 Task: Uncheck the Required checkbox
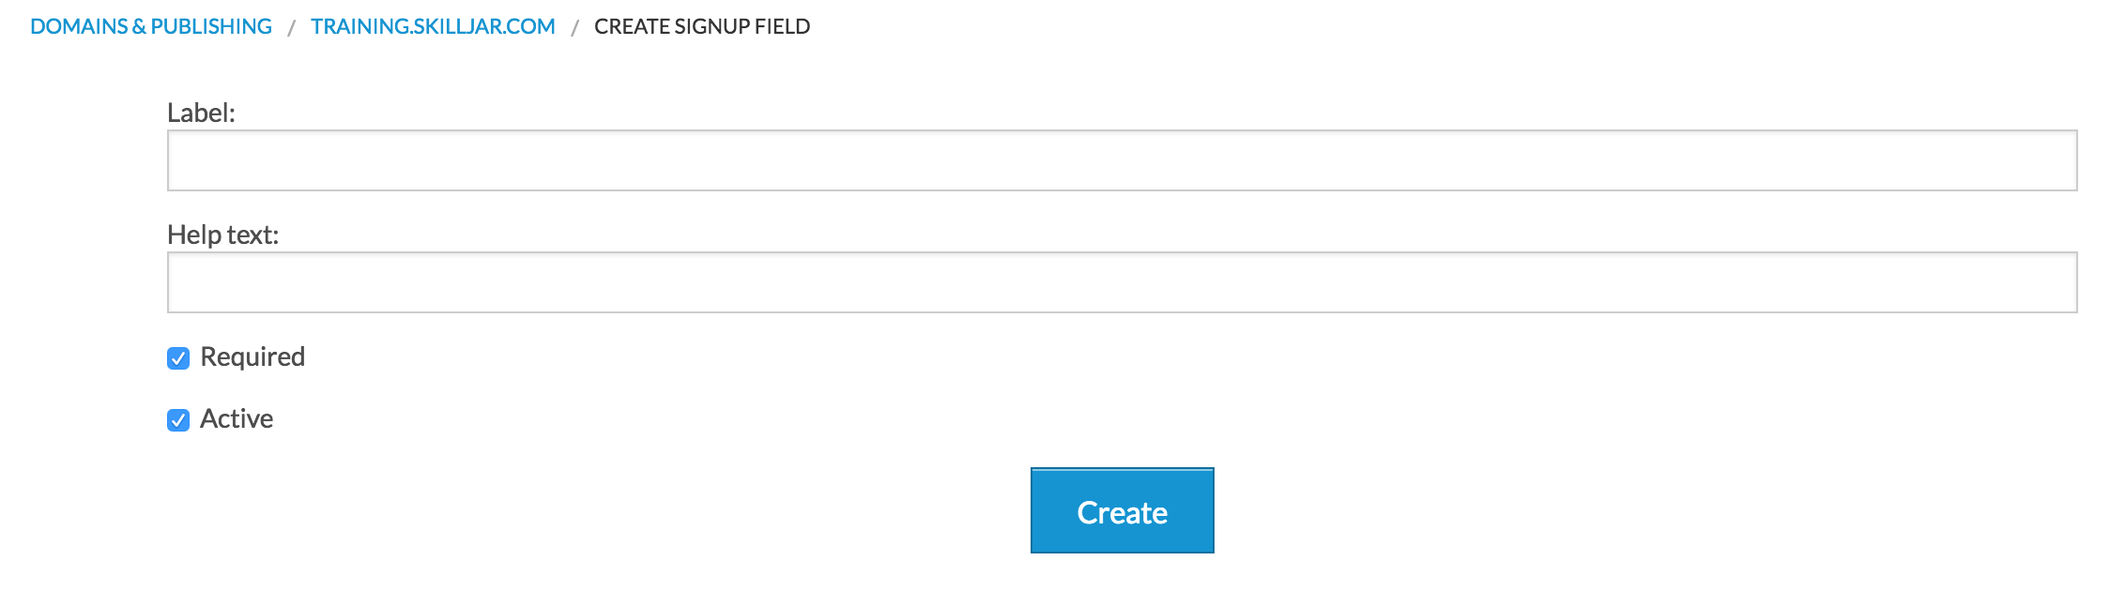178,357
